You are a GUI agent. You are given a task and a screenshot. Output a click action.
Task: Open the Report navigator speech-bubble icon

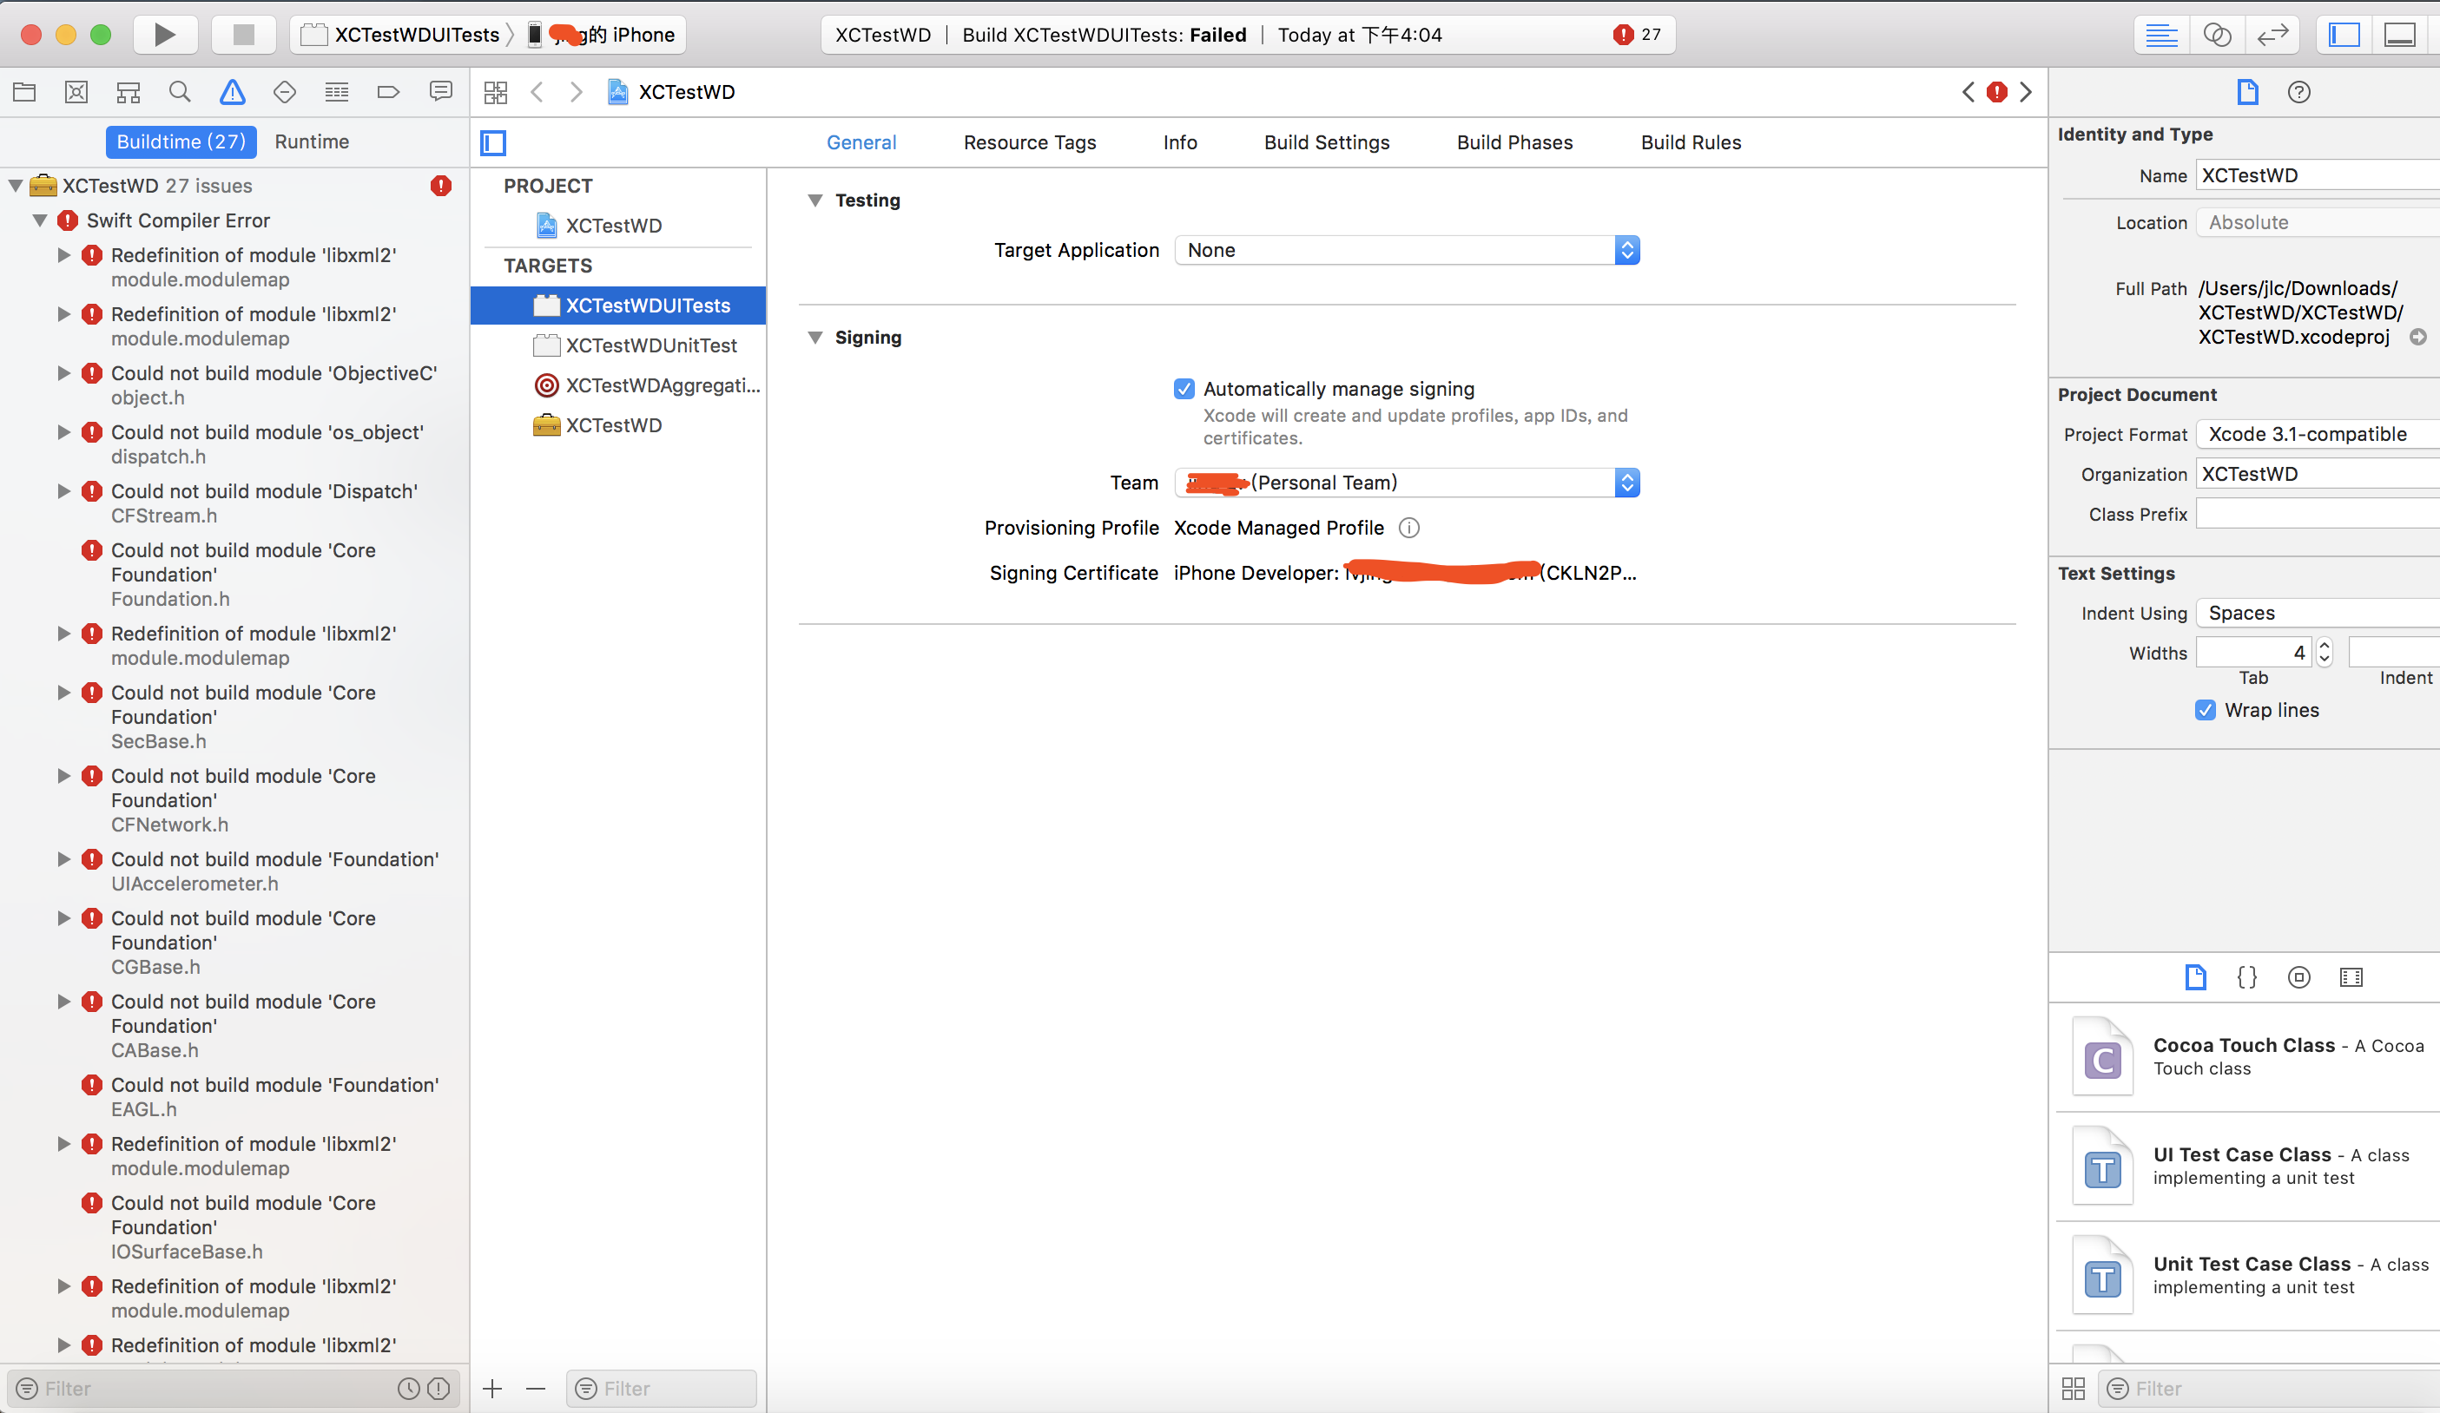[440, 92]
